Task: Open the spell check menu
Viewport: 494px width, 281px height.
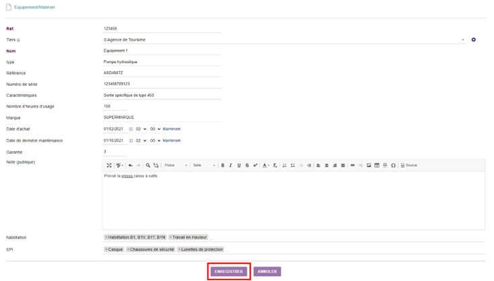Action: (x=119, y=165)
